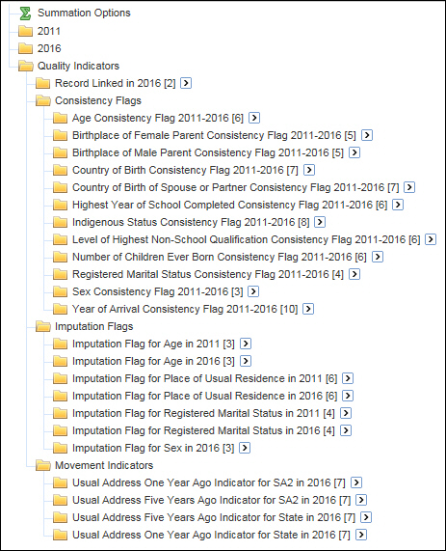Expand arrow for Imputation Flag for Age in 2011
Viewport: 446px width, 551px height.
[x=246, y=344]
